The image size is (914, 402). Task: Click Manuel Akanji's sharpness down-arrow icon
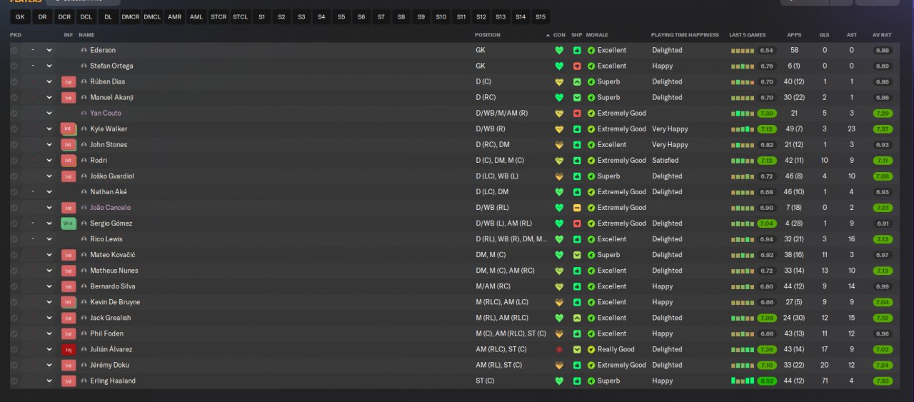coord(577,98)
